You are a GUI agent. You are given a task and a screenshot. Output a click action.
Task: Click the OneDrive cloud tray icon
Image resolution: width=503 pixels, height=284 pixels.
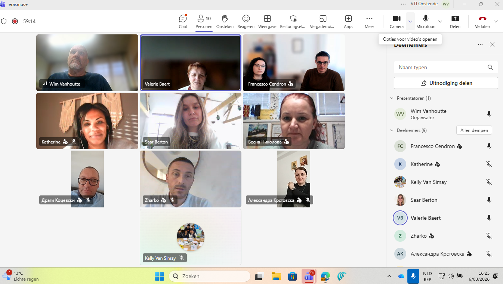click(x=401, y=276)
